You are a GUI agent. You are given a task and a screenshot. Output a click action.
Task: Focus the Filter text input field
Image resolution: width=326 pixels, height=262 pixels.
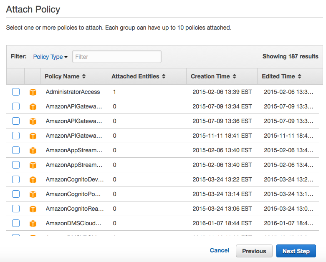pos(117,56)
